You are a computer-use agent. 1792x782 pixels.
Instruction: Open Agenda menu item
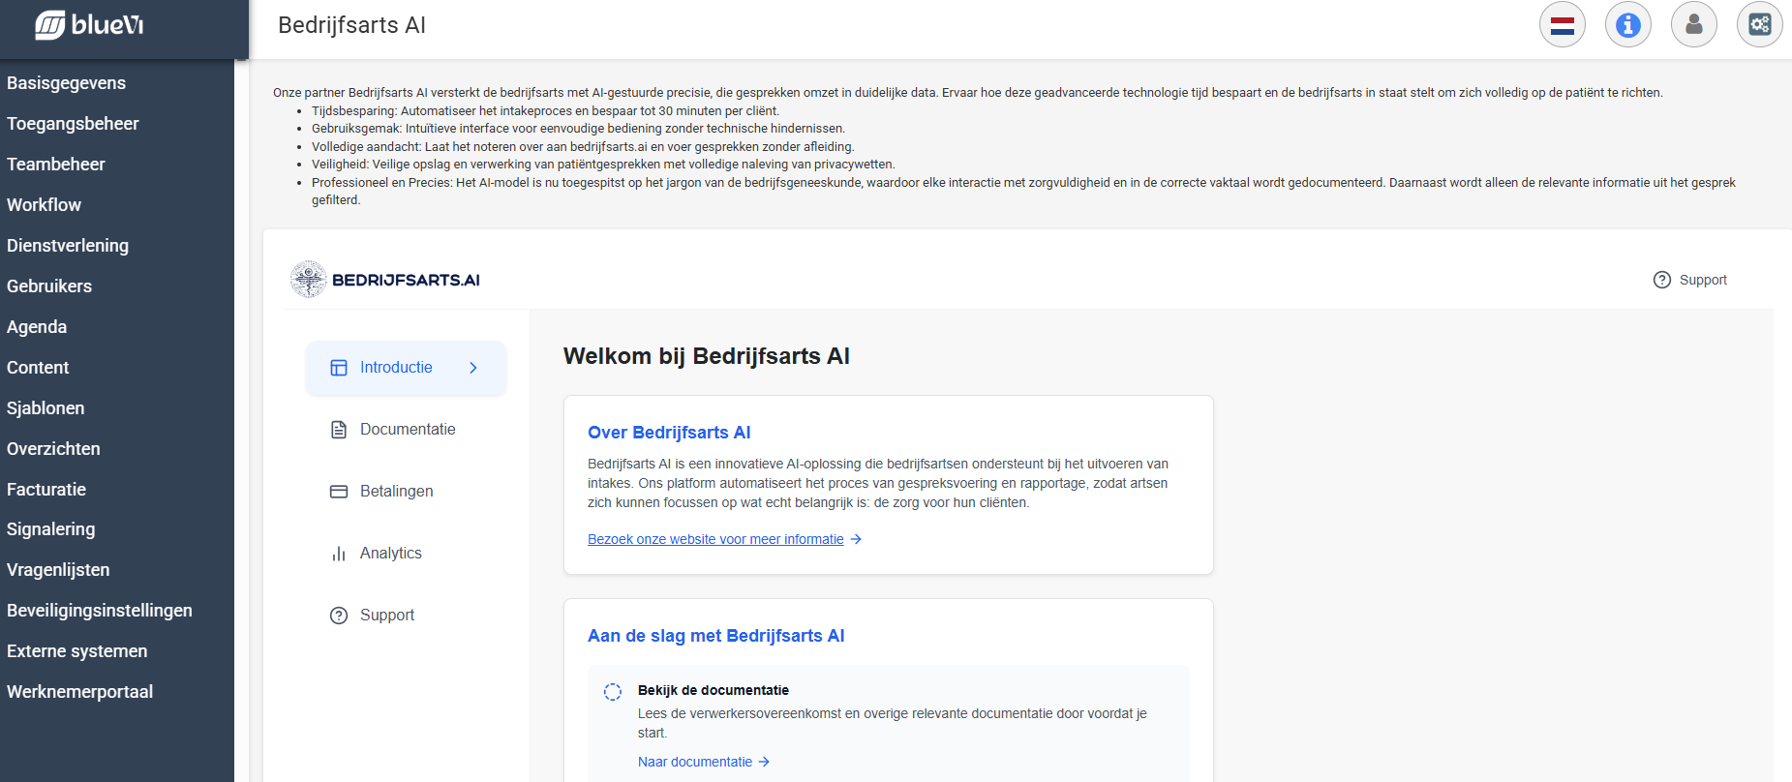pos(37,327)
